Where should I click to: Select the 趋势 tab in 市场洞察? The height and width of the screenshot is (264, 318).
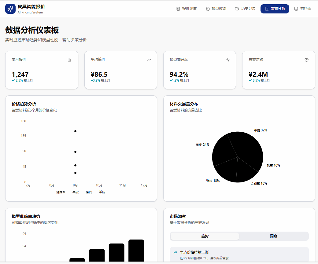point(205,236)
